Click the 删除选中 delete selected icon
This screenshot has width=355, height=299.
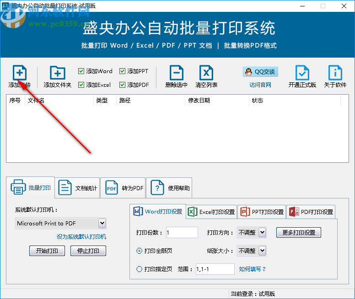pyautogui.click(x=177, y=73)
